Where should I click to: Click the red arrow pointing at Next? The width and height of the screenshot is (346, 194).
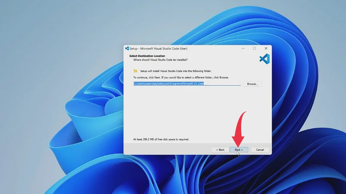coord(239,129)
